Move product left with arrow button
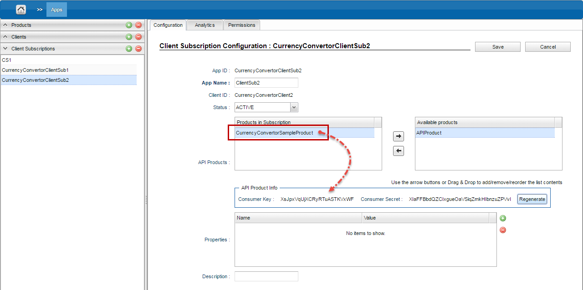Viewport: 583px width, 290px height. 399,151
